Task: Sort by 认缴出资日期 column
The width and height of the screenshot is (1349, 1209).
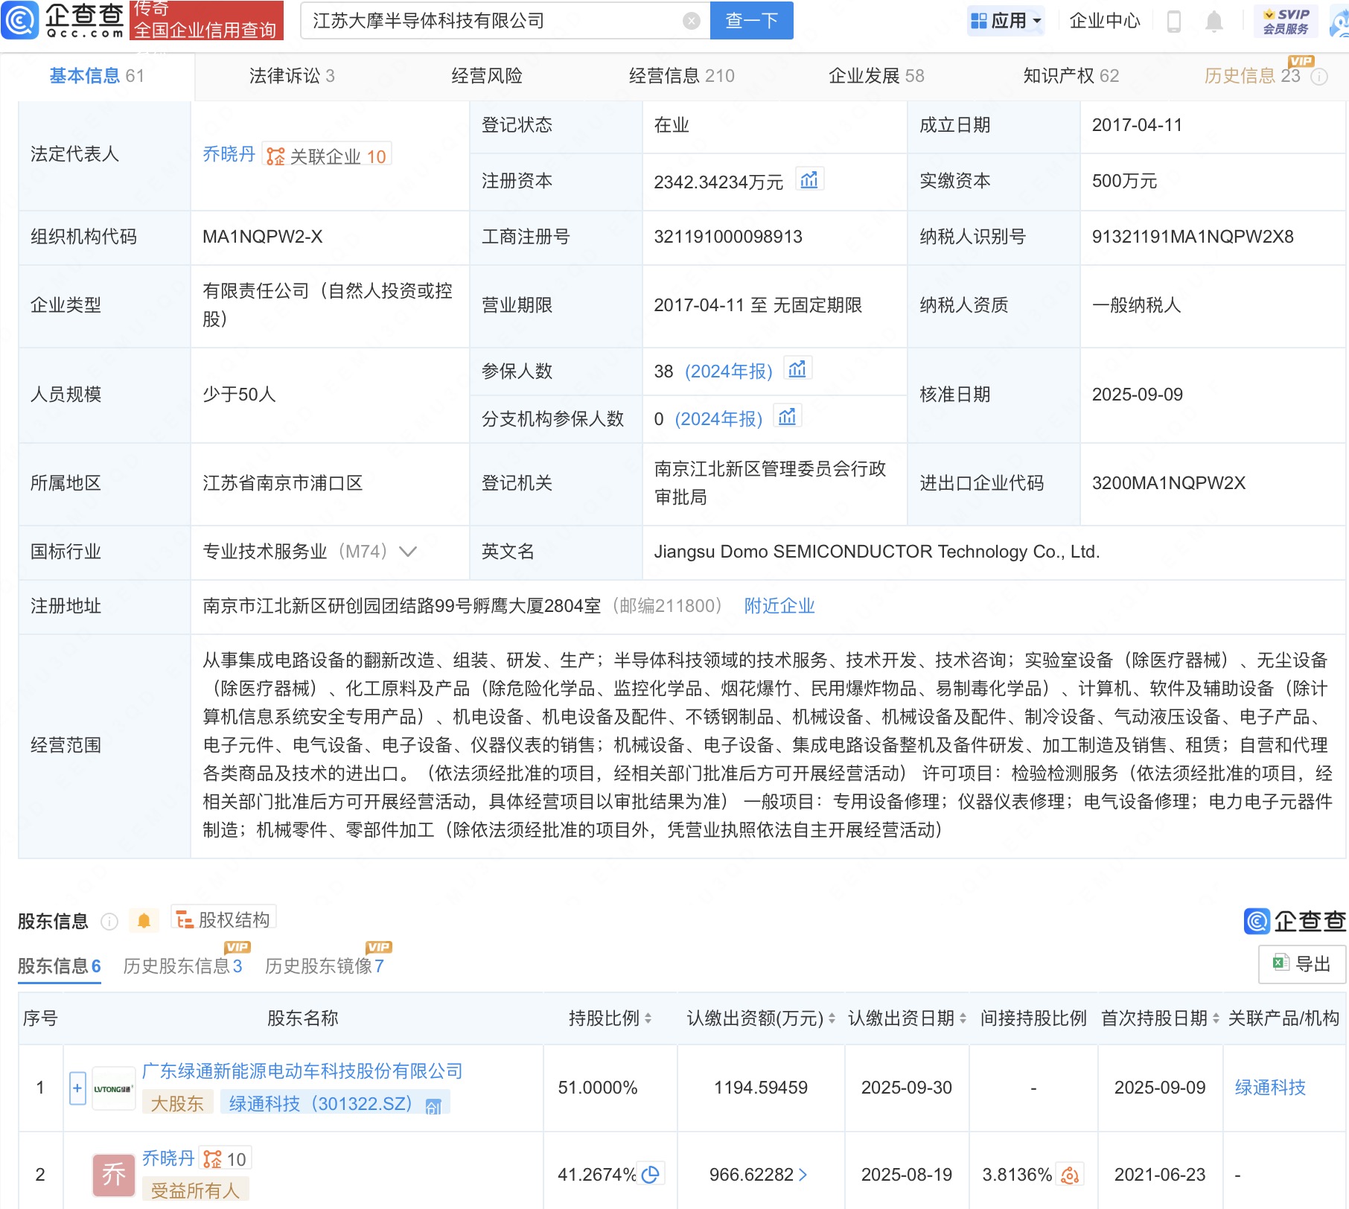Action: [963, 1018]
